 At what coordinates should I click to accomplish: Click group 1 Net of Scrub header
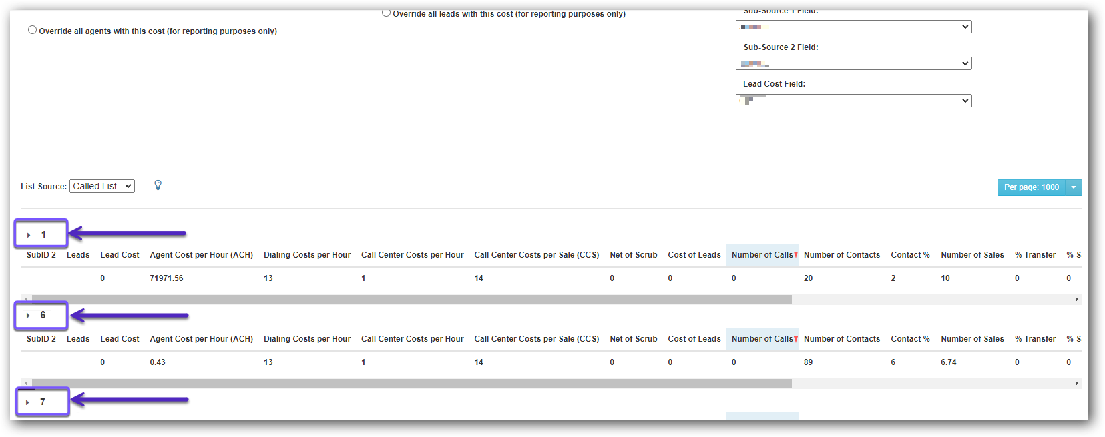click(634, 255)
